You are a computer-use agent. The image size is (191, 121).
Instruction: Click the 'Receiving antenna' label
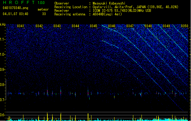click(70, 14)
